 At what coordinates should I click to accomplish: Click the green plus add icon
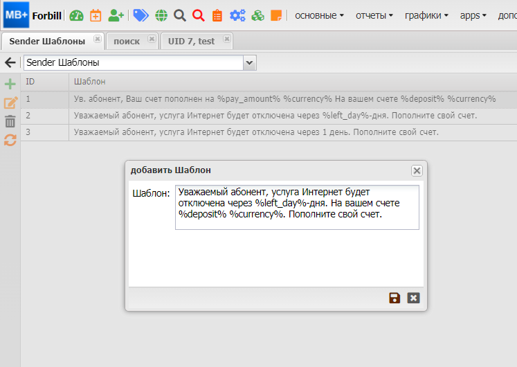(10, 84)
